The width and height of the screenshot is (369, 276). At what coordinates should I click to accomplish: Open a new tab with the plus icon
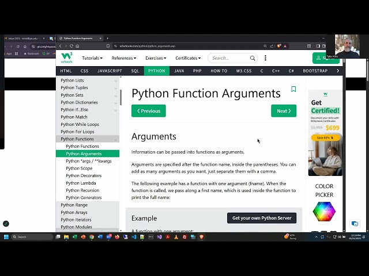point(108,39)
